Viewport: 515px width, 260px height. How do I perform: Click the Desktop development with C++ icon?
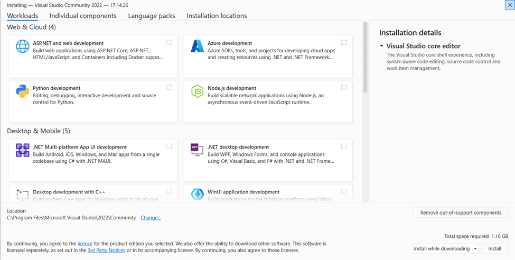[x=23, y=194]
